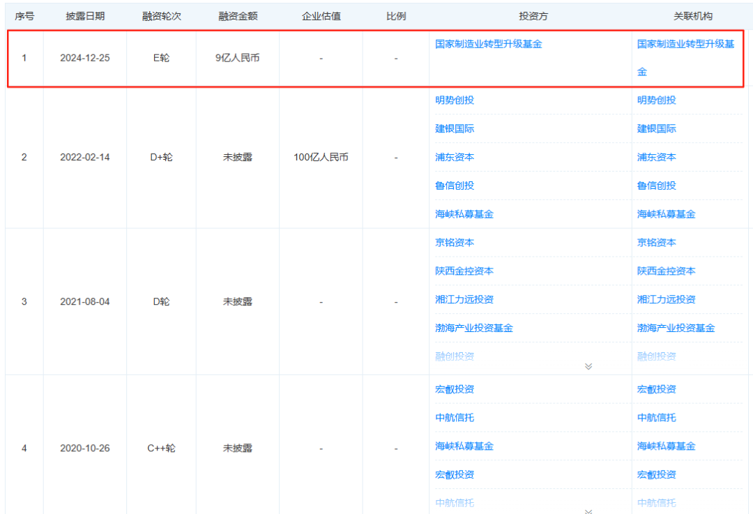This screenshot has width=753, height=514.
Task: Open 陕西金控资本 link under 投资方
Action: 464,271
